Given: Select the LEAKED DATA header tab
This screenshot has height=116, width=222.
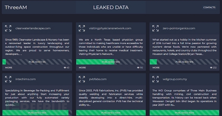Looking at the screenshot, I should point(111,7).
